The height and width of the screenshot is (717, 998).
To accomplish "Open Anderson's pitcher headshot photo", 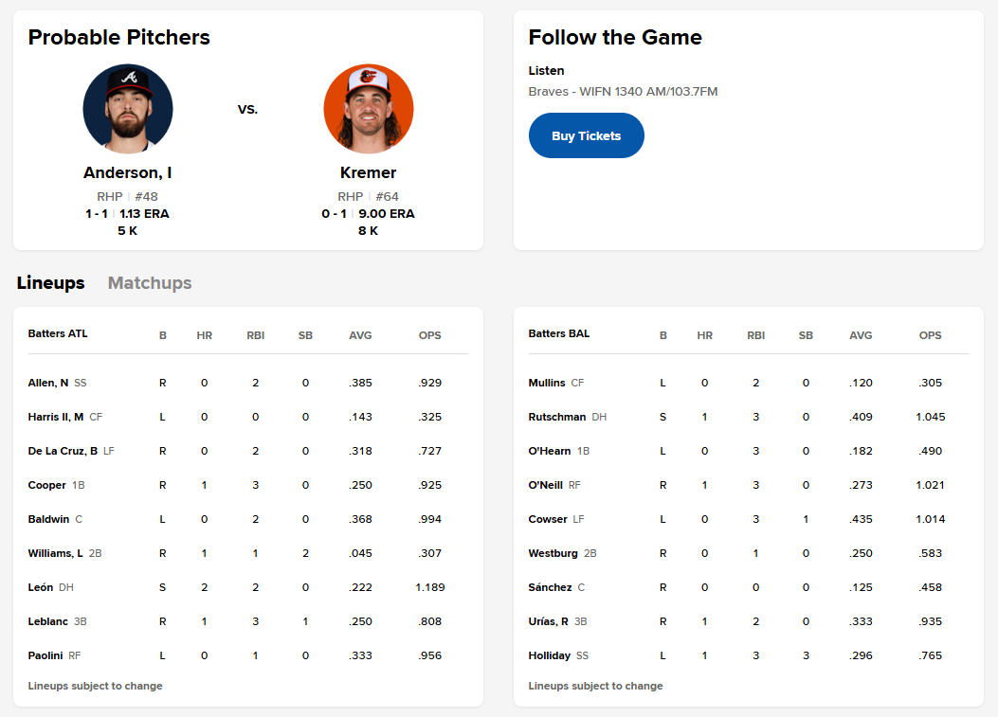I will [x=128, y=109].
